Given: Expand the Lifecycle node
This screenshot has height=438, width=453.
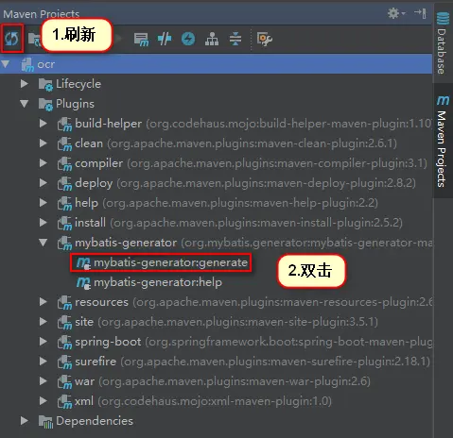Looking at the screenshot, I should [x=24, y=84].
